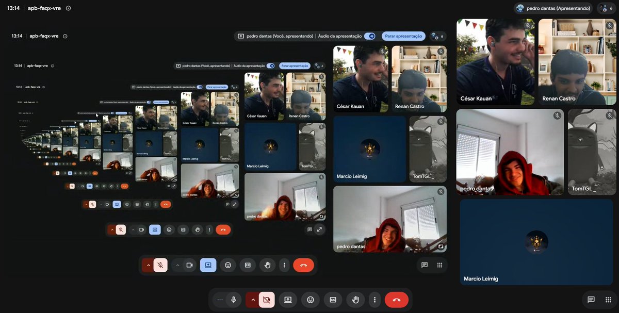Open presenter chip pedro dantas (Apresentando)
This screenshot has height=313, width=619.
(553, 8)
